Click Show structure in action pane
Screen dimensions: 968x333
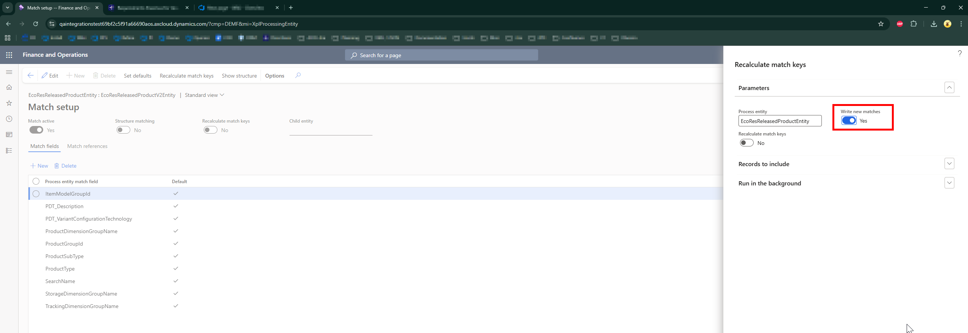tap(239, 76)
